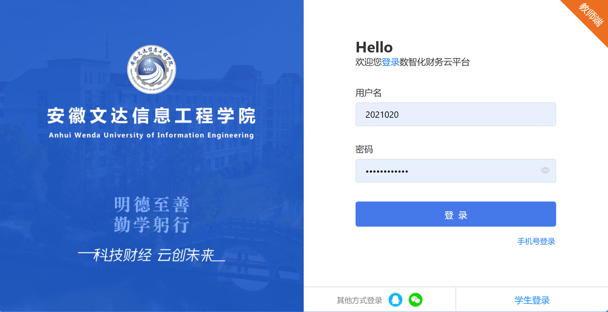Click the 其他方式登录 text
Screen dimensions: 608x312
(x=359, y=300)
